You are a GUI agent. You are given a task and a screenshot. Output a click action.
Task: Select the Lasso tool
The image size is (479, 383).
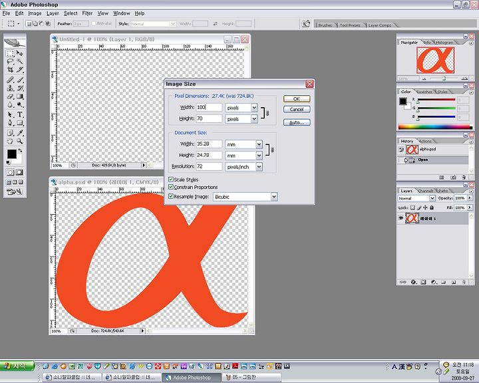pos(11,61)
